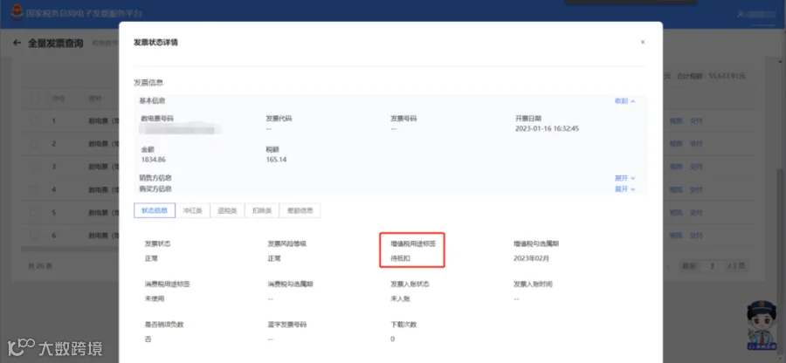Screen dimensions: 786x363
Task: Select the 状态信息 tab
Action: (155, 211)
